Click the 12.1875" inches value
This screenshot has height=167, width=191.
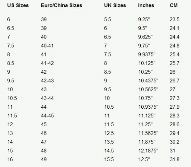148,151
